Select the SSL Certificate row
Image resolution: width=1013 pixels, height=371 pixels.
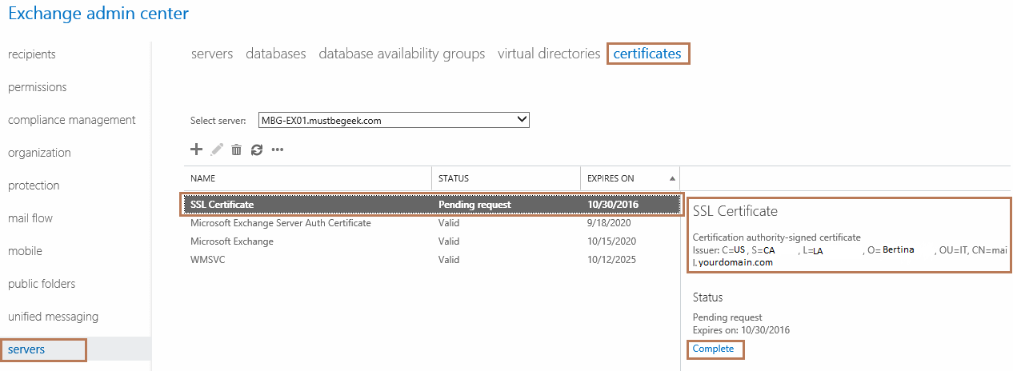point(432,205)
